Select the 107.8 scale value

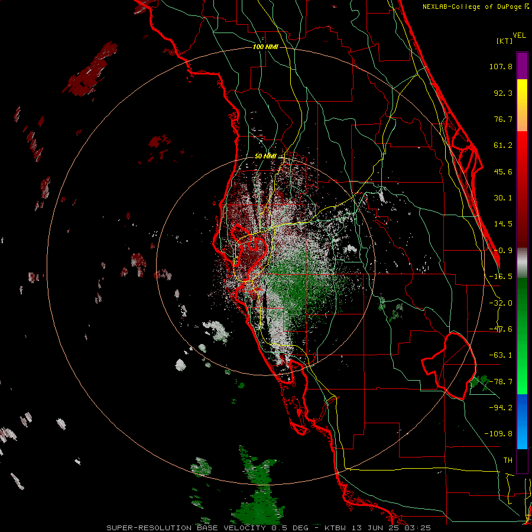pos(501,66)
